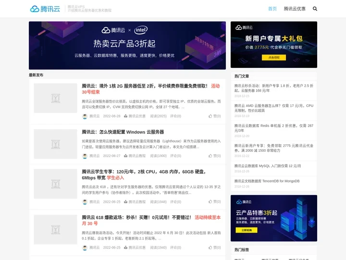Click the date 2022-06-25 on 学生专享 post
Image resolution: width=346 pixels, height=260 pixels.
pyautogui.click(x=111, y=202)
